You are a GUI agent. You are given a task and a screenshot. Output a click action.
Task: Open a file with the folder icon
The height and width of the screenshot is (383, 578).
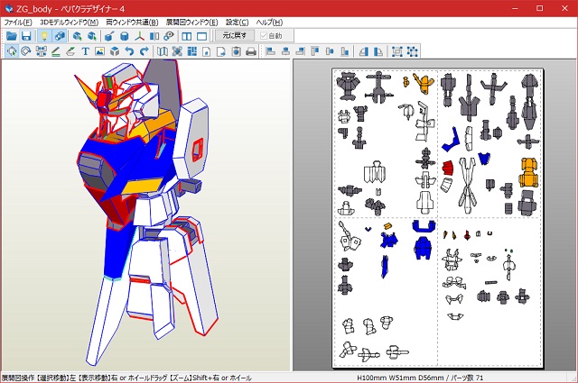(12, 36)
